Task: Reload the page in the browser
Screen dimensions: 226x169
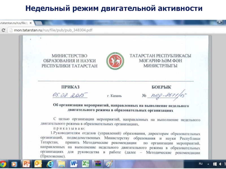Action: click(x=3, y=30)
